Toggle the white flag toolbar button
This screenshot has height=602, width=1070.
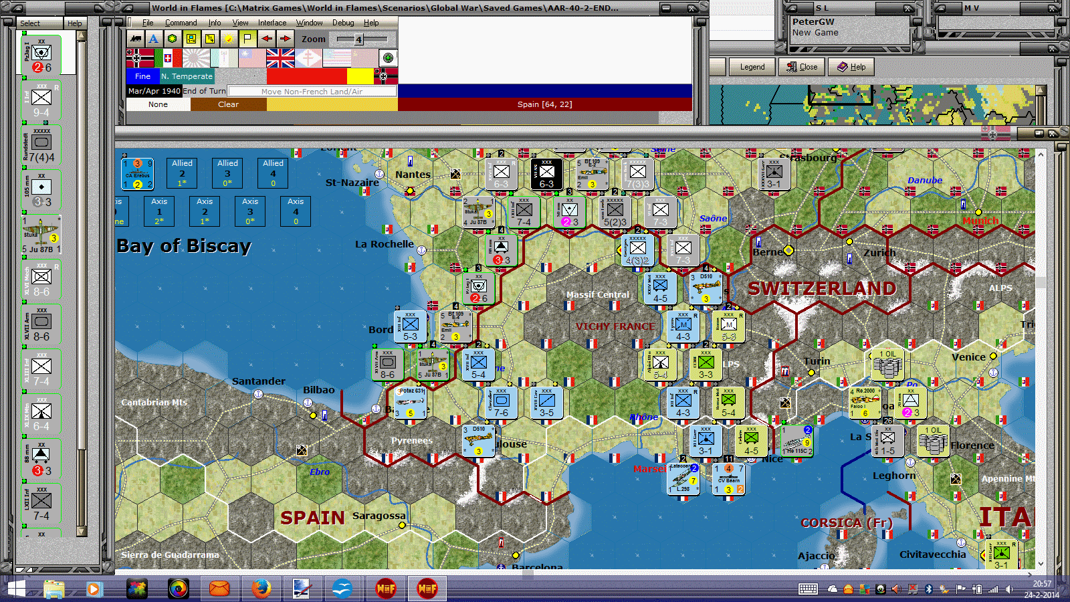(x=247, y=39)
